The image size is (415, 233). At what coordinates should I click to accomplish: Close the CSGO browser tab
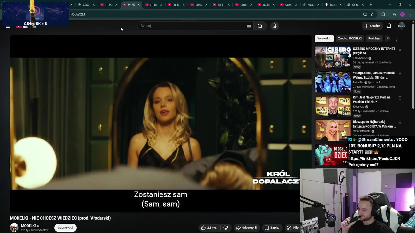click(94, 5)
